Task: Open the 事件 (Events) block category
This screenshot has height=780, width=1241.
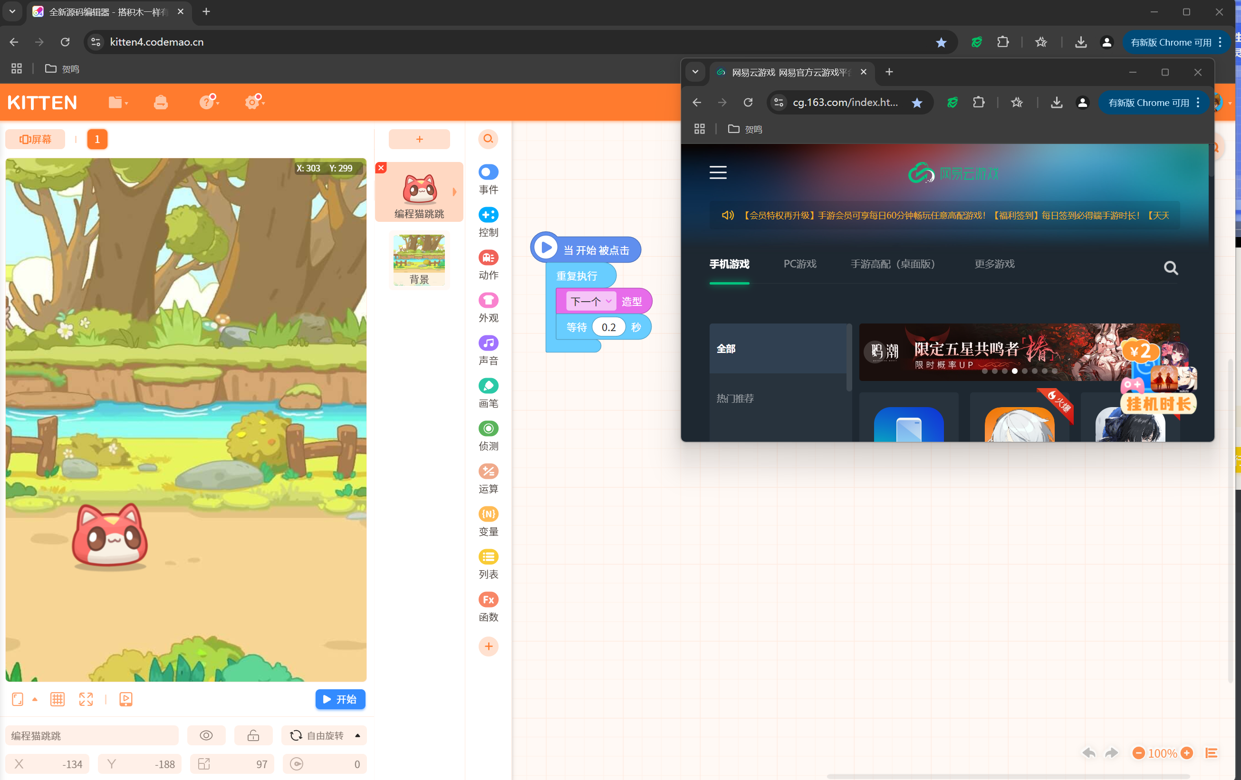Action: [x=488, y=179]
